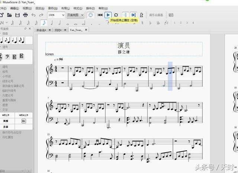Open the 插件 menu

[90, 8]
